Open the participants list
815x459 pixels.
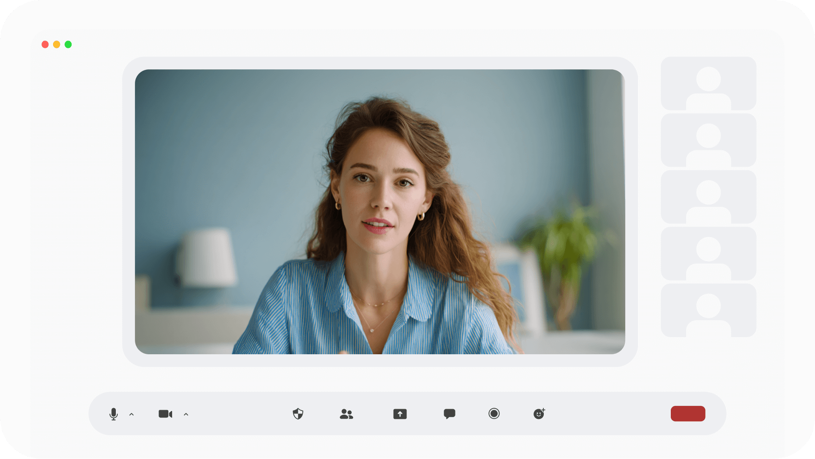[x=347, y=414]
